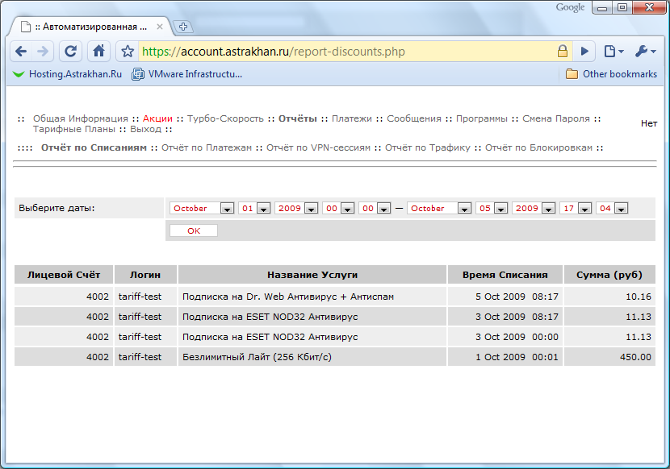Screen dimensions: 670x469
Task: Click the time 5 Oct 2009 08:17
Action: (x=517, y=297)
